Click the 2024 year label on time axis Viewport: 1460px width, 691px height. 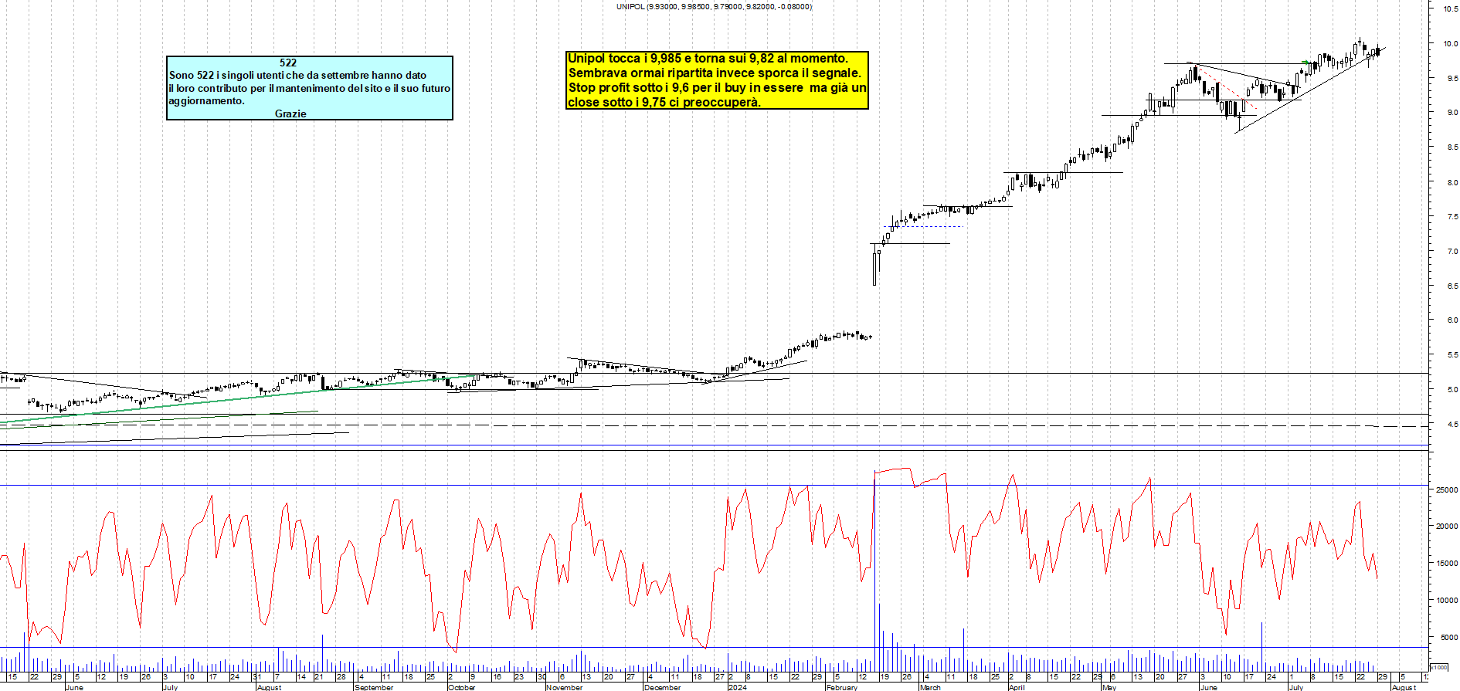tap(738, 687)
